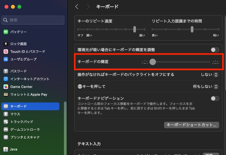
Task: Open Internet Accounts sidebar item
Action: [x=30, y=79]
